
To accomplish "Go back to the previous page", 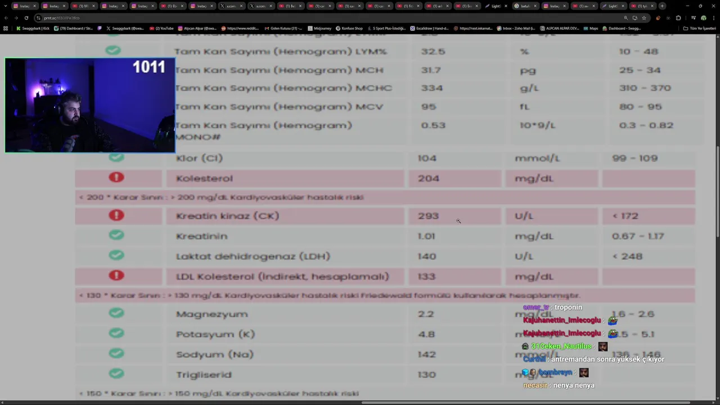I will [x=6, y=17].
